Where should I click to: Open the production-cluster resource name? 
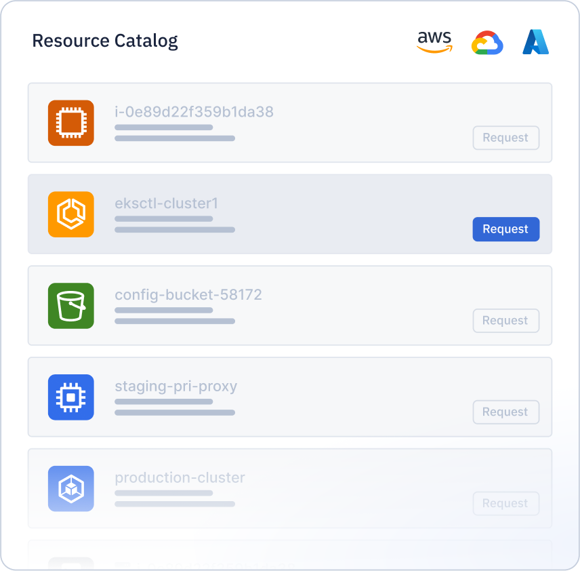tap(180, 478)
